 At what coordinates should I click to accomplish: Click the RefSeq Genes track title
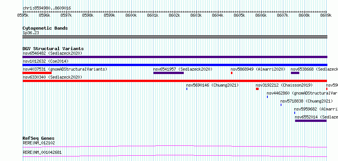39,138
